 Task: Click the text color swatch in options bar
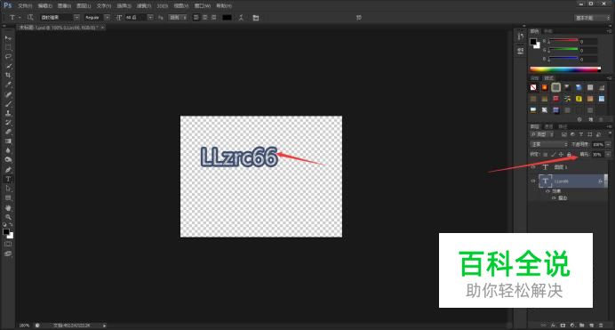(x=228, y=18)
